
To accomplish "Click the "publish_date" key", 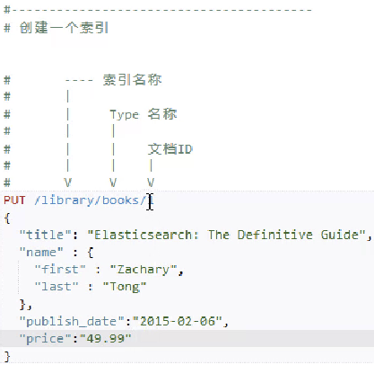I will click(72, 322).
